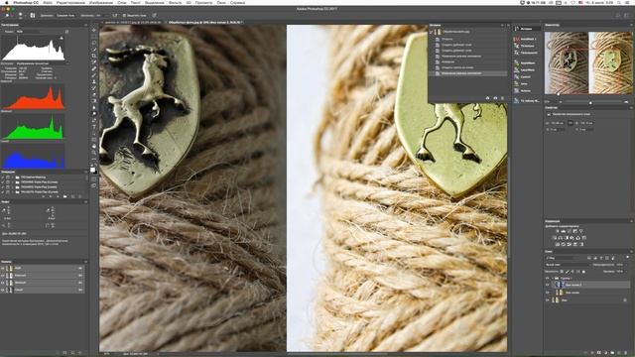Open the Apple menu
Screen dimensions: 635x357
point(7,2)
